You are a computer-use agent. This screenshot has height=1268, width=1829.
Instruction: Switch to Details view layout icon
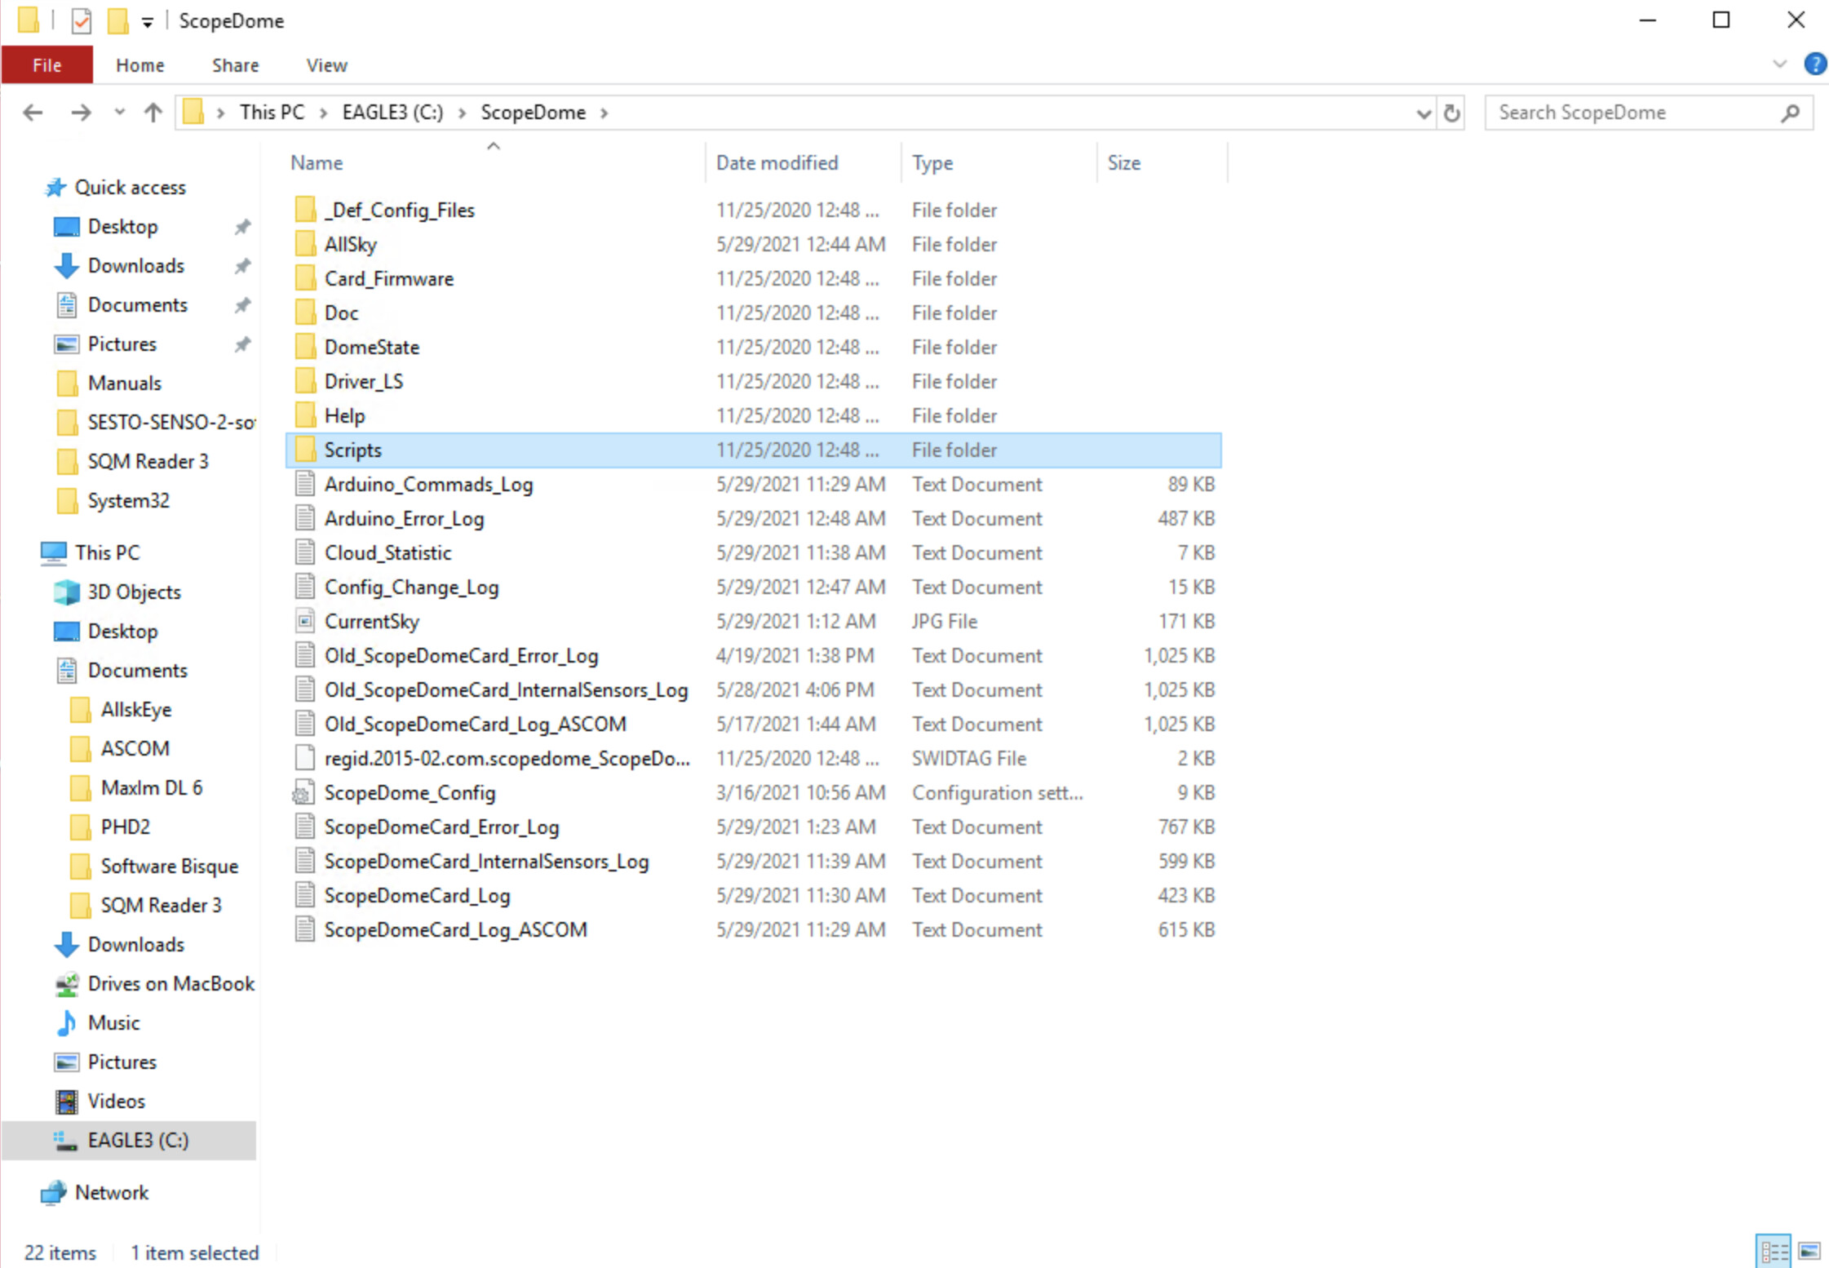[1774, 1251]
